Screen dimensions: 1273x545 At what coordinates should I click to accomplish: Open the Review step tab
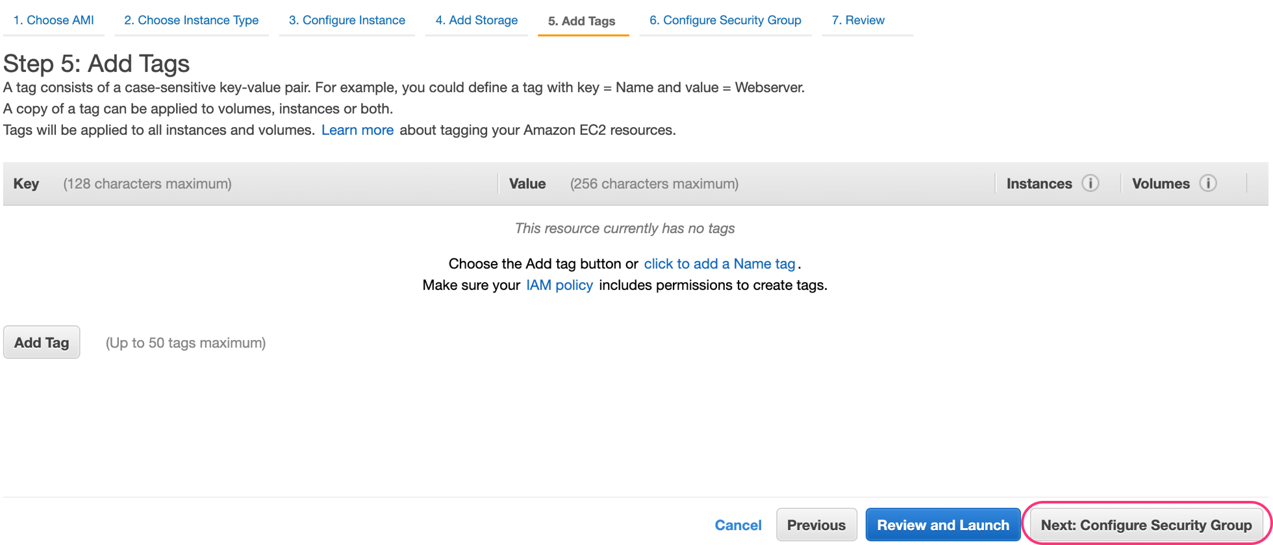[857, 20]
